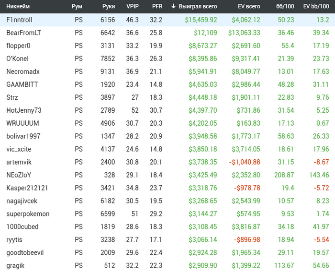Select player gragik nickname

pyautogui.click(x=15, y=266)
